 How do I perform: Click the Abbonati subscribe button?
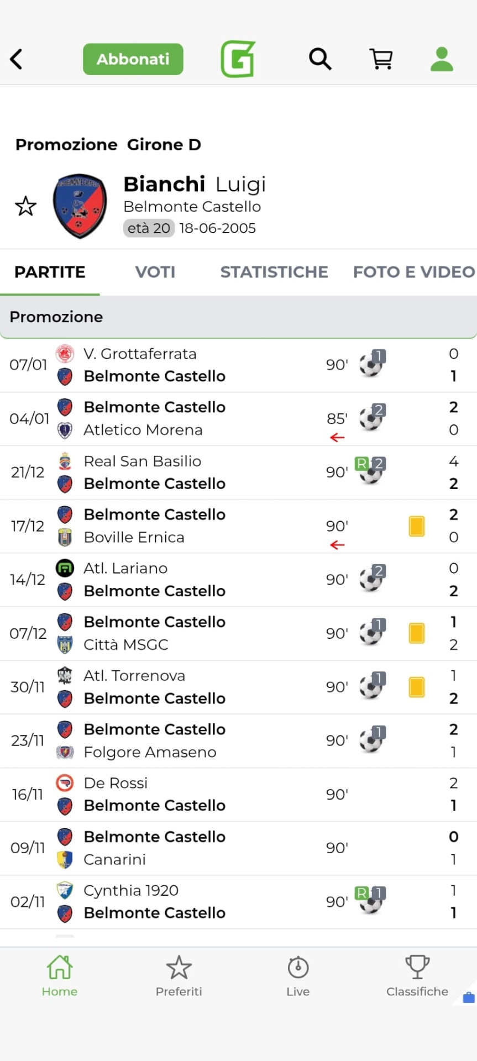(x=133, y=59)
